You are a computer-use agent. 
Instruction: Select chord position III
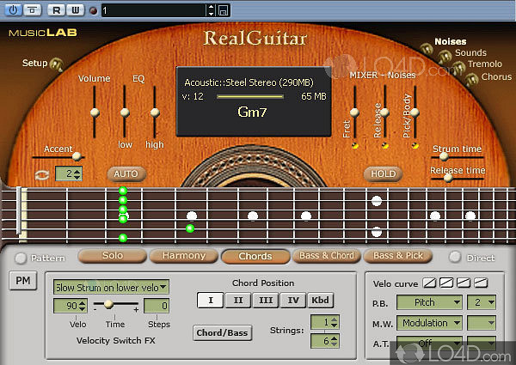266,300
